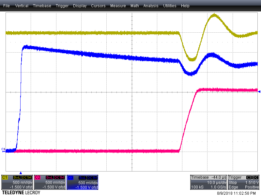Open the highlighted C3 channel descriptor box
The image size is (261, 196).
pyautogui.click(x=83, y=182)
